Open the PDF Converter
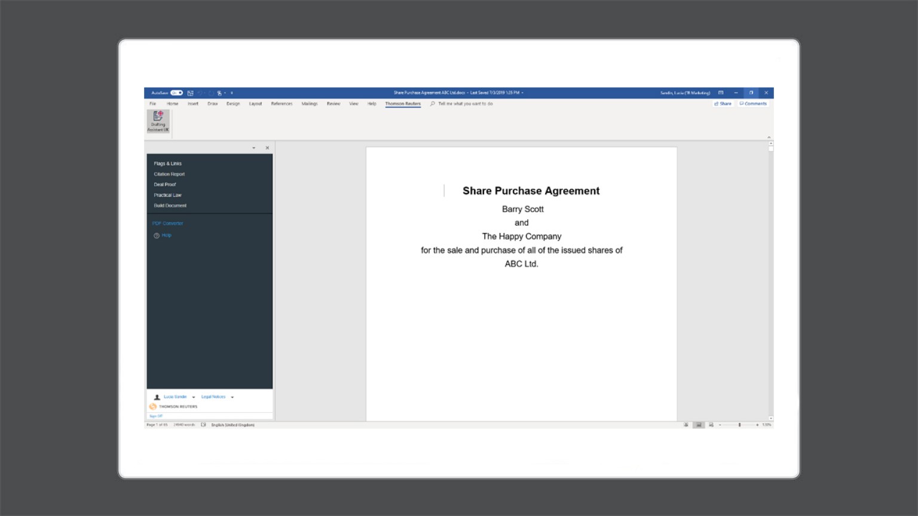The width and height of the screenshot is (918, 516). click(168, 223)
